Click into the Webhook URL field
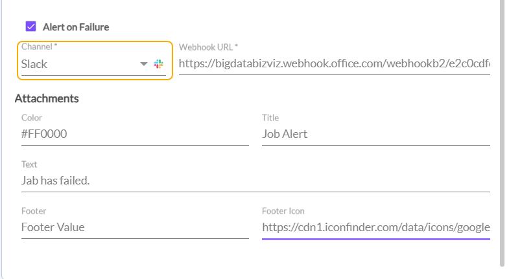The image size is (509, 279). (334, 63)
